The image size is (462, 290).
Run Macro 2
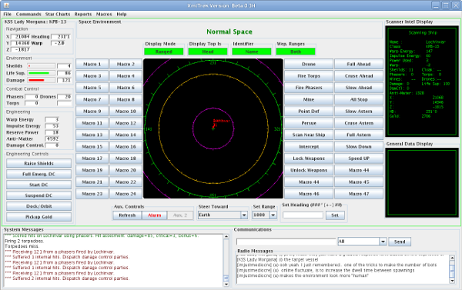[x=126, y=64]
